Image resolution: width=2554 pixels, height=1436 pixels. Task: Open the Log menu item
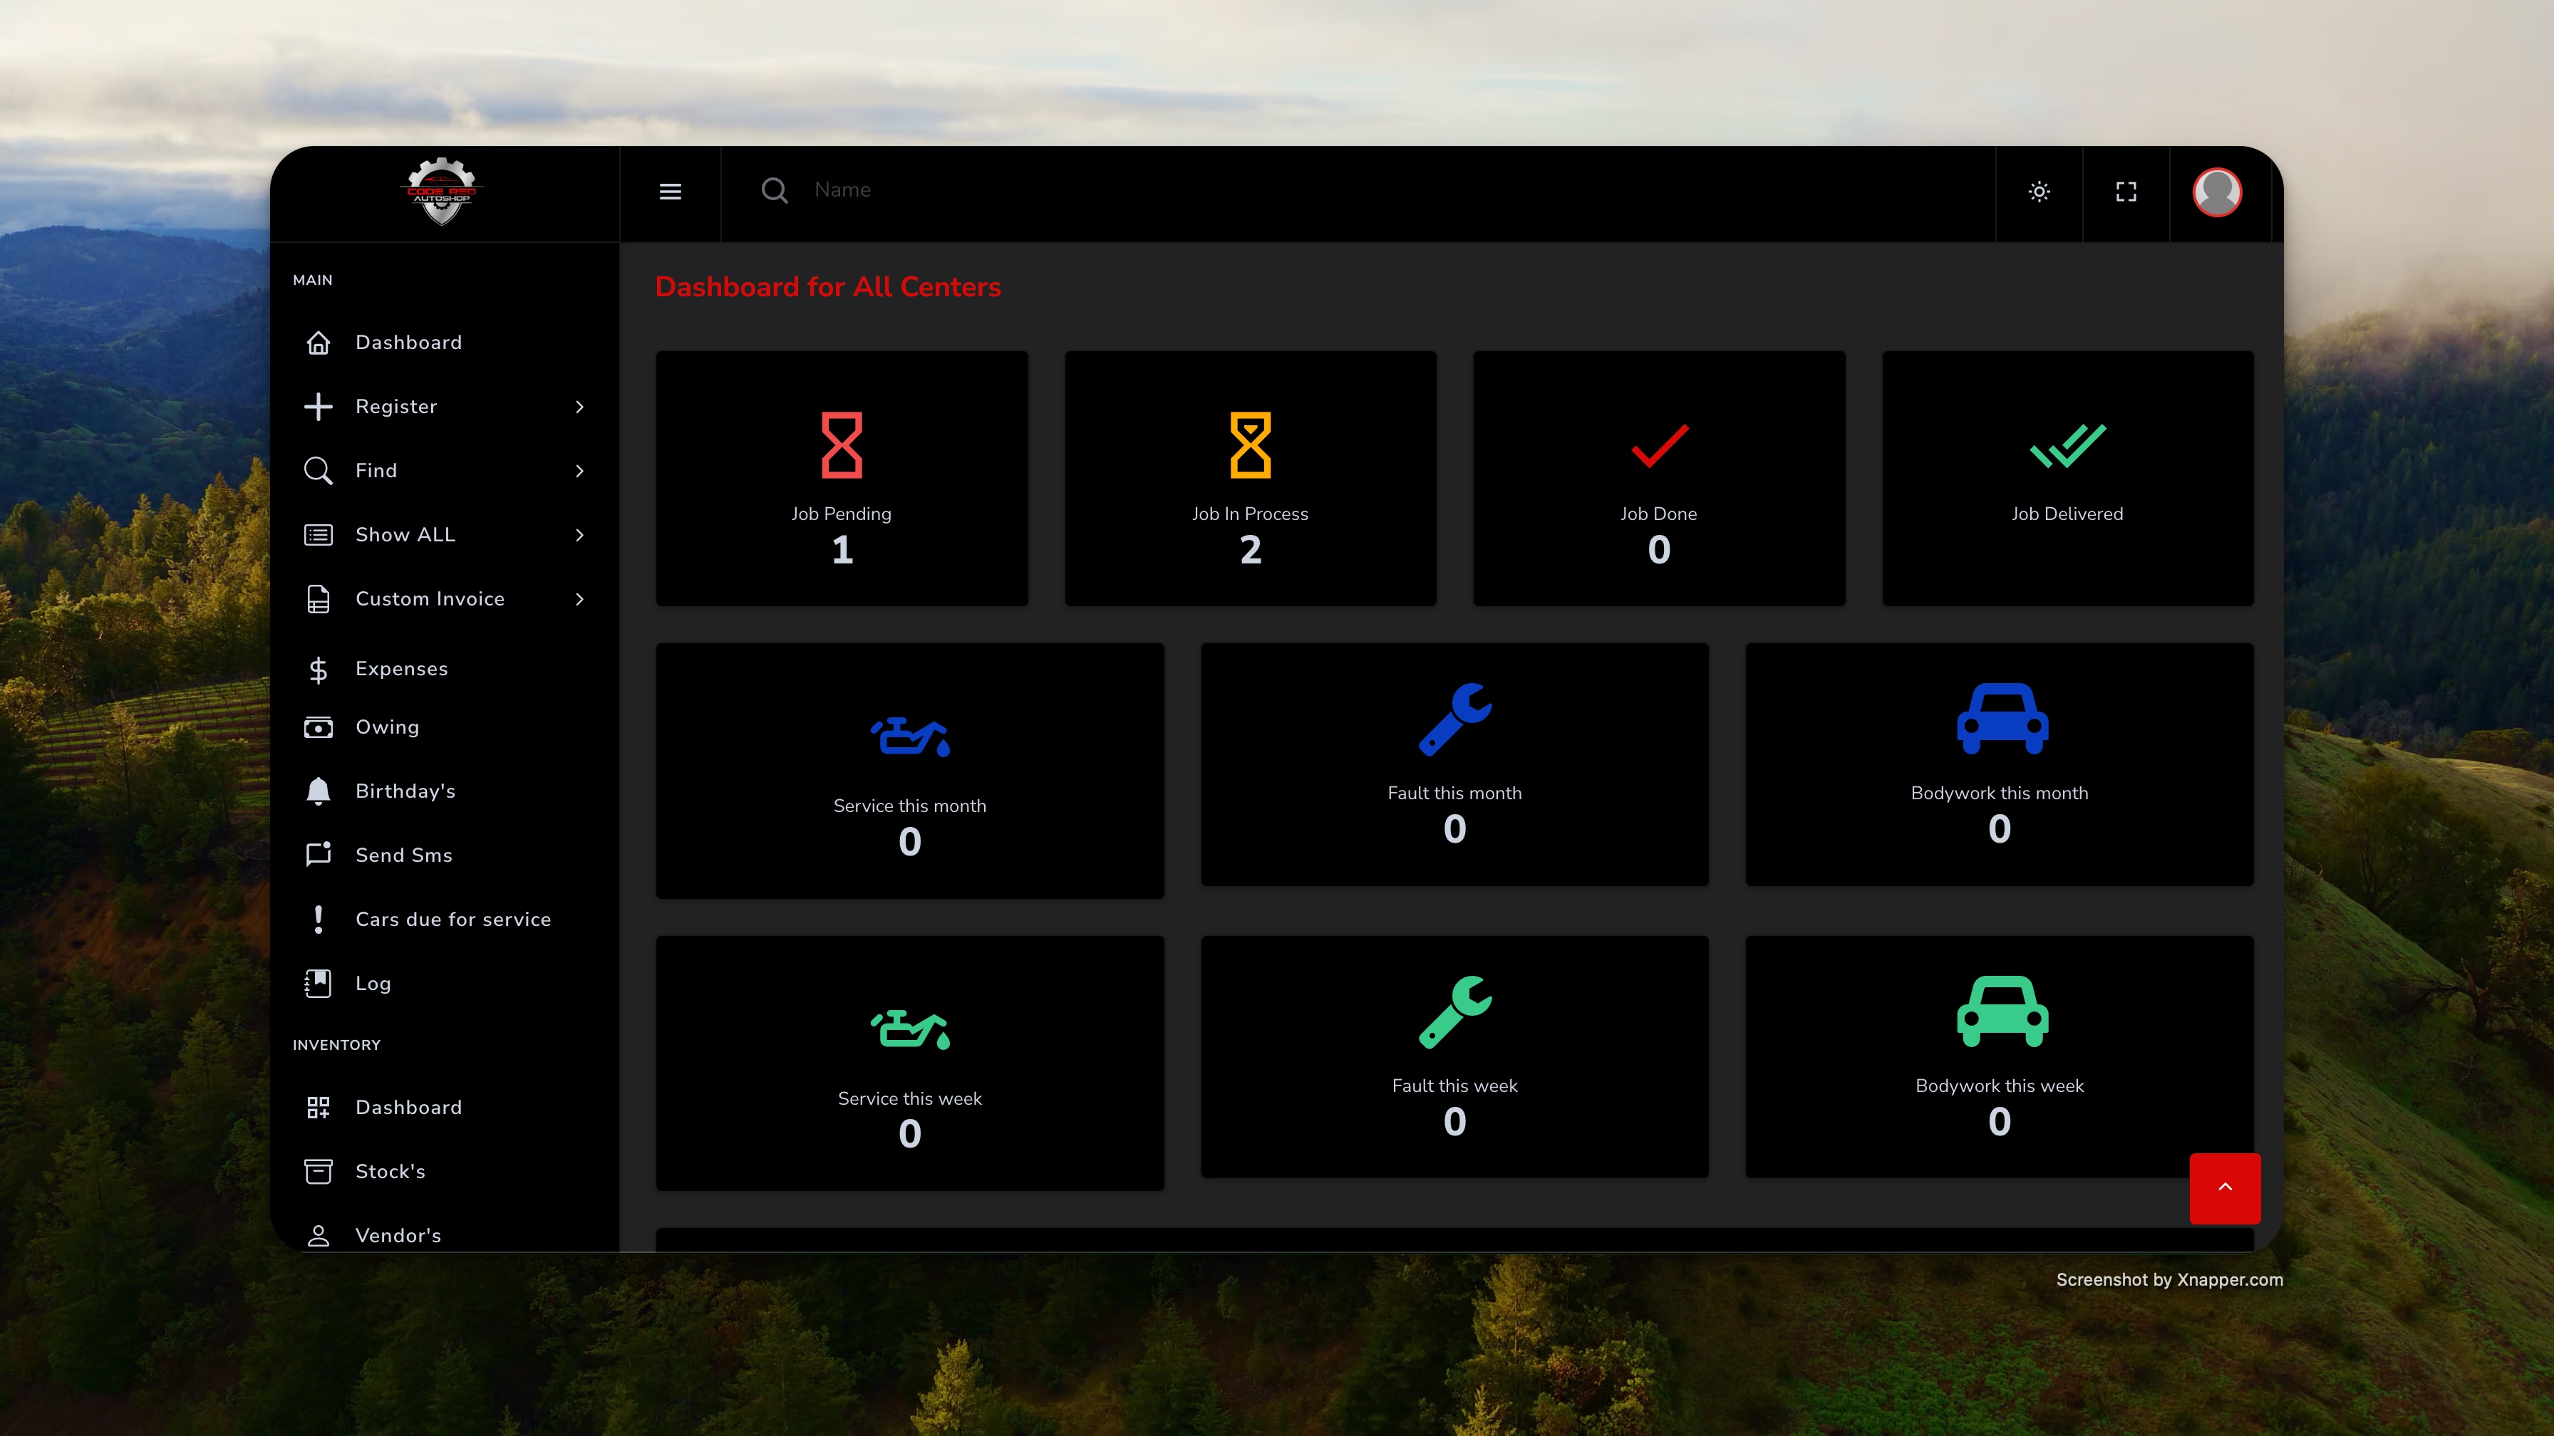point(373,984)
